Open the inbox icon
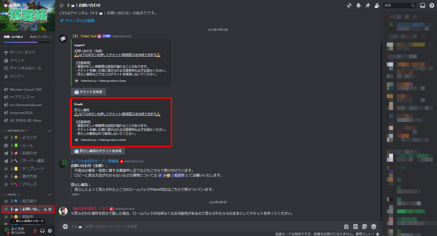Screen dimensions: 437x236 tap(423, 5)
